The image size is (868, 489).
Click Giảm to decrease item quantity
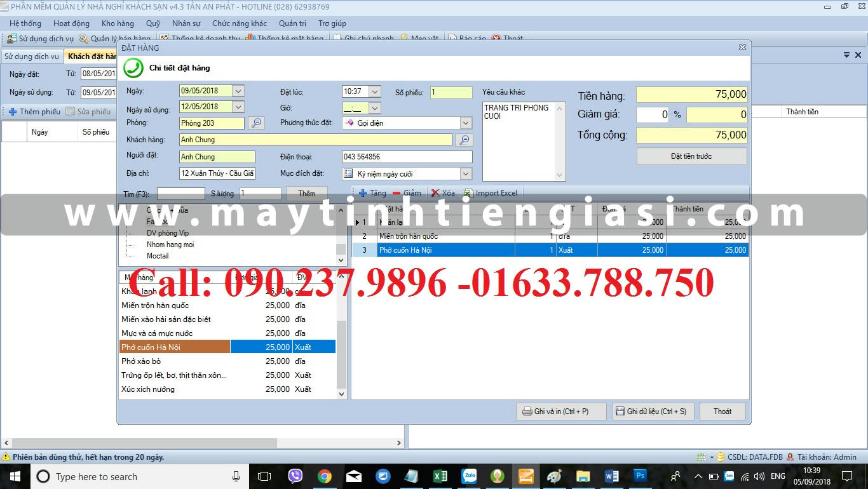(407, 193)
